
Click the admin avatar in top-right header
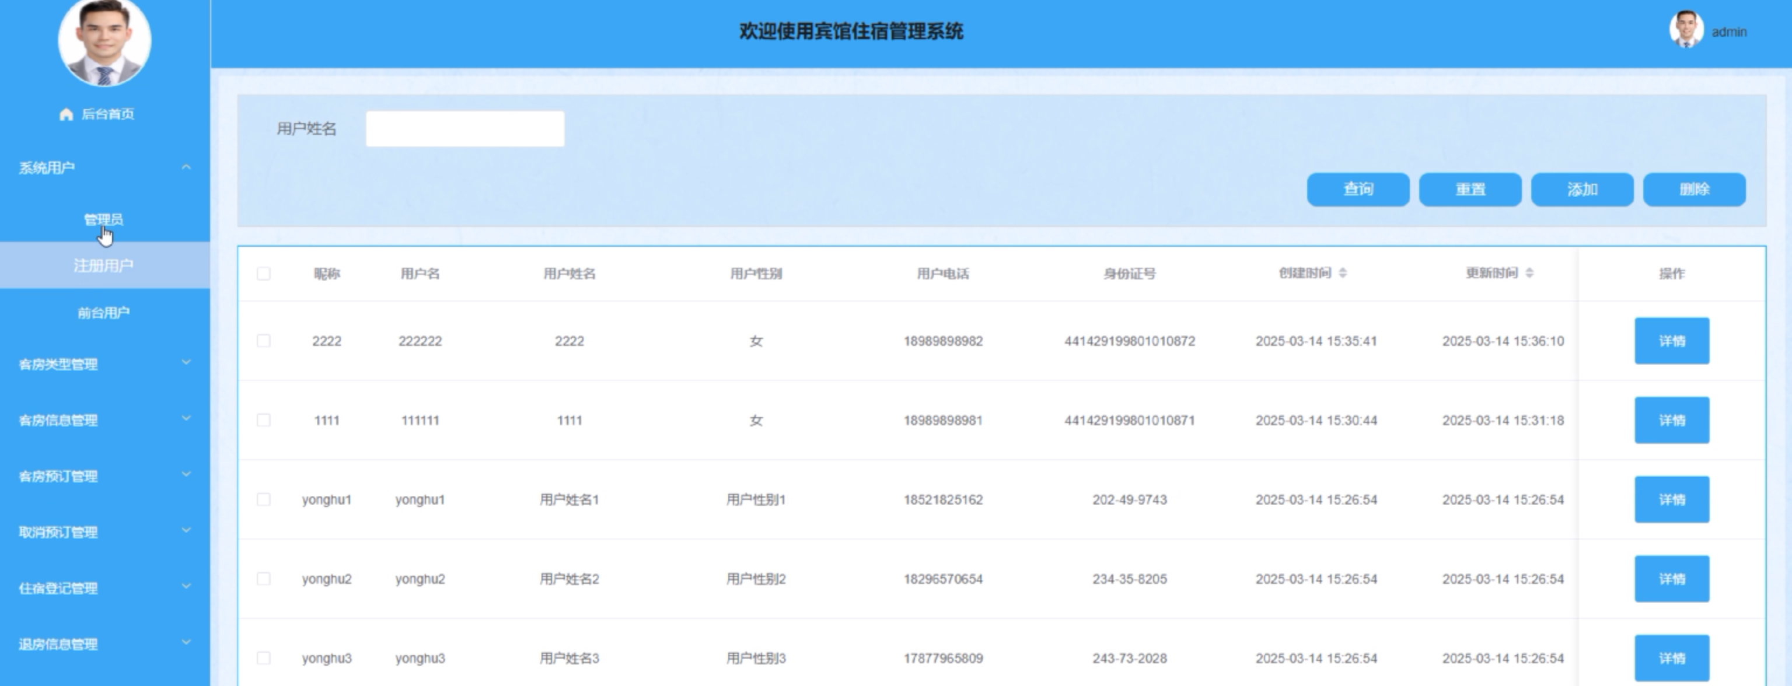coord(1686,30)
